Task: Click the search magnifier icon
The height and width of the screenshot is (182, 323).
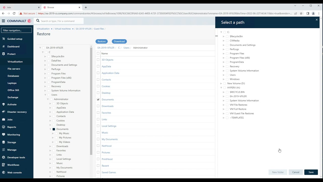Action: 38,21
